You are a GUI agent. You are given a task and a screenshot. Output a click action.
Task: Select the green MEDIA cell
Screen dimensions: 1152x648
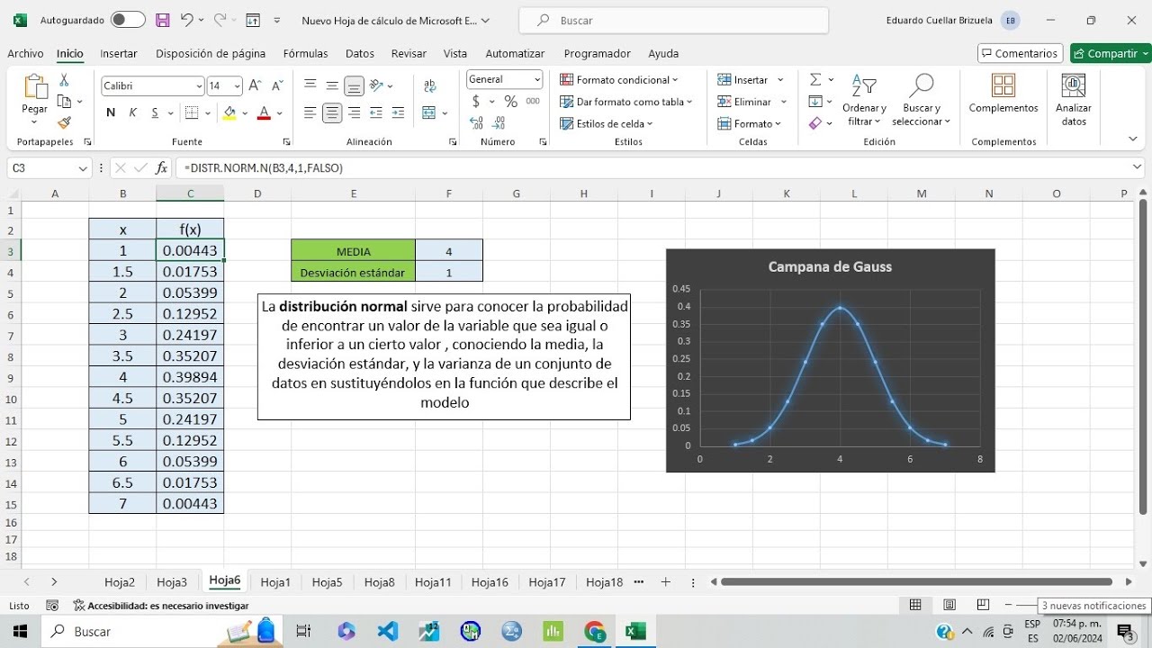point(353,251)
